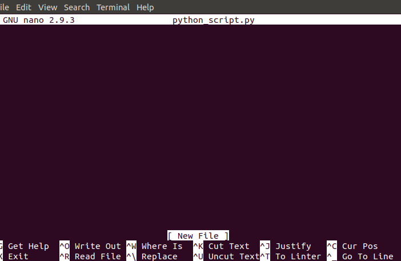Click the ^\ Replace shortcut
This screenshot has height=261, width=401.
151,256
